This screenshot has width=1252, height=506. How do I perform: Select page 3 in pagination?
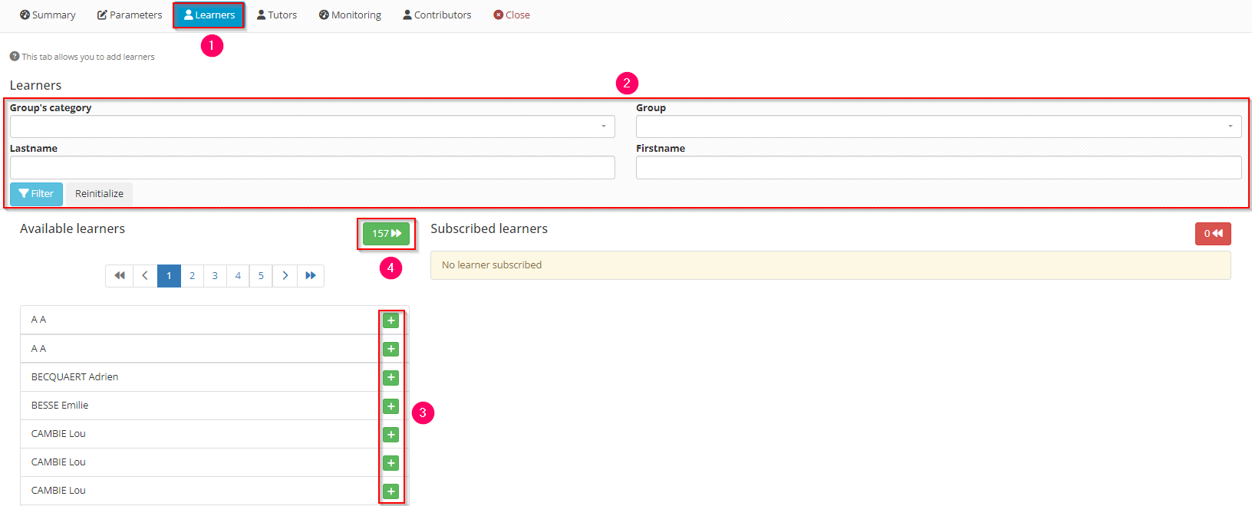click(215, 276)
